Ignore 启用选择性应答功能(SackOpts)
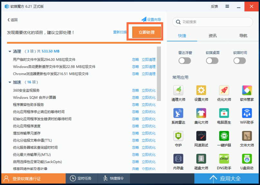Viewport: 260px width, 185px height. point(135,162)
